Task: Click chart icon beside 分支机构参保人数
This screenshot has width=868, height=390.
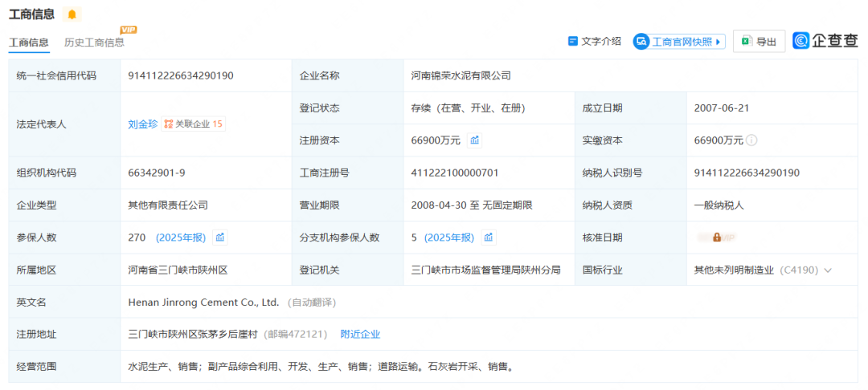Action: 489,238
